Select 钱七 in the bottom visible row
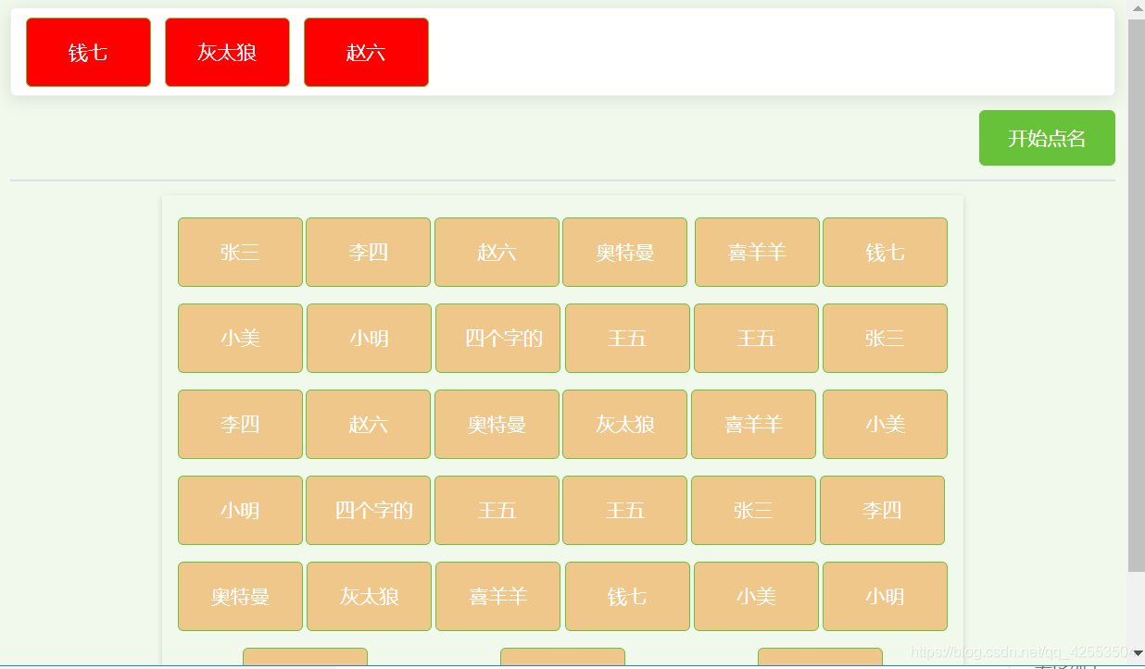1145x669 pixels. click(x=626, y=596)
